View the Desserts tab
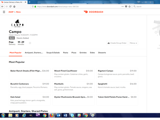This screenshot has width=160, height=120. 102,53
